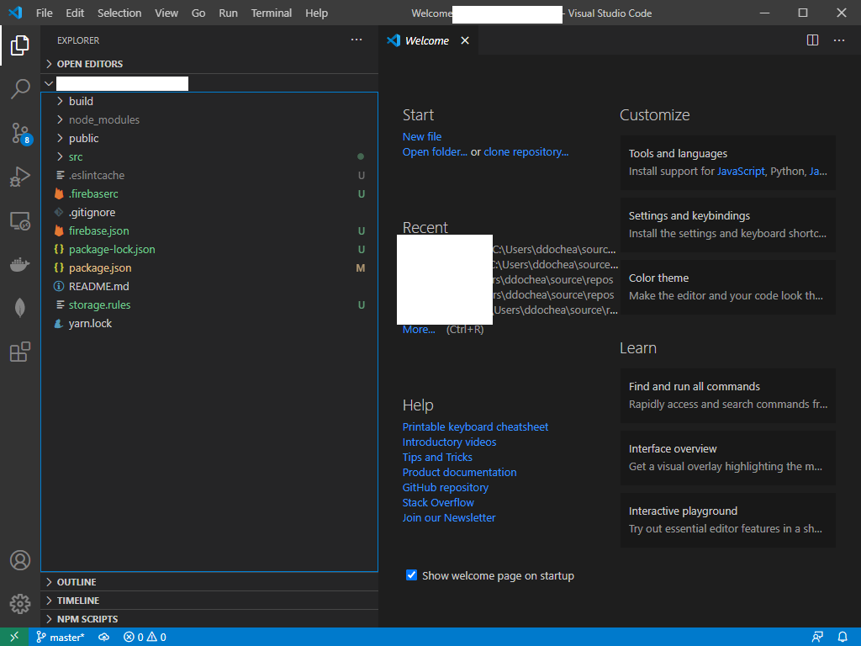Open the Help menu

316,13
